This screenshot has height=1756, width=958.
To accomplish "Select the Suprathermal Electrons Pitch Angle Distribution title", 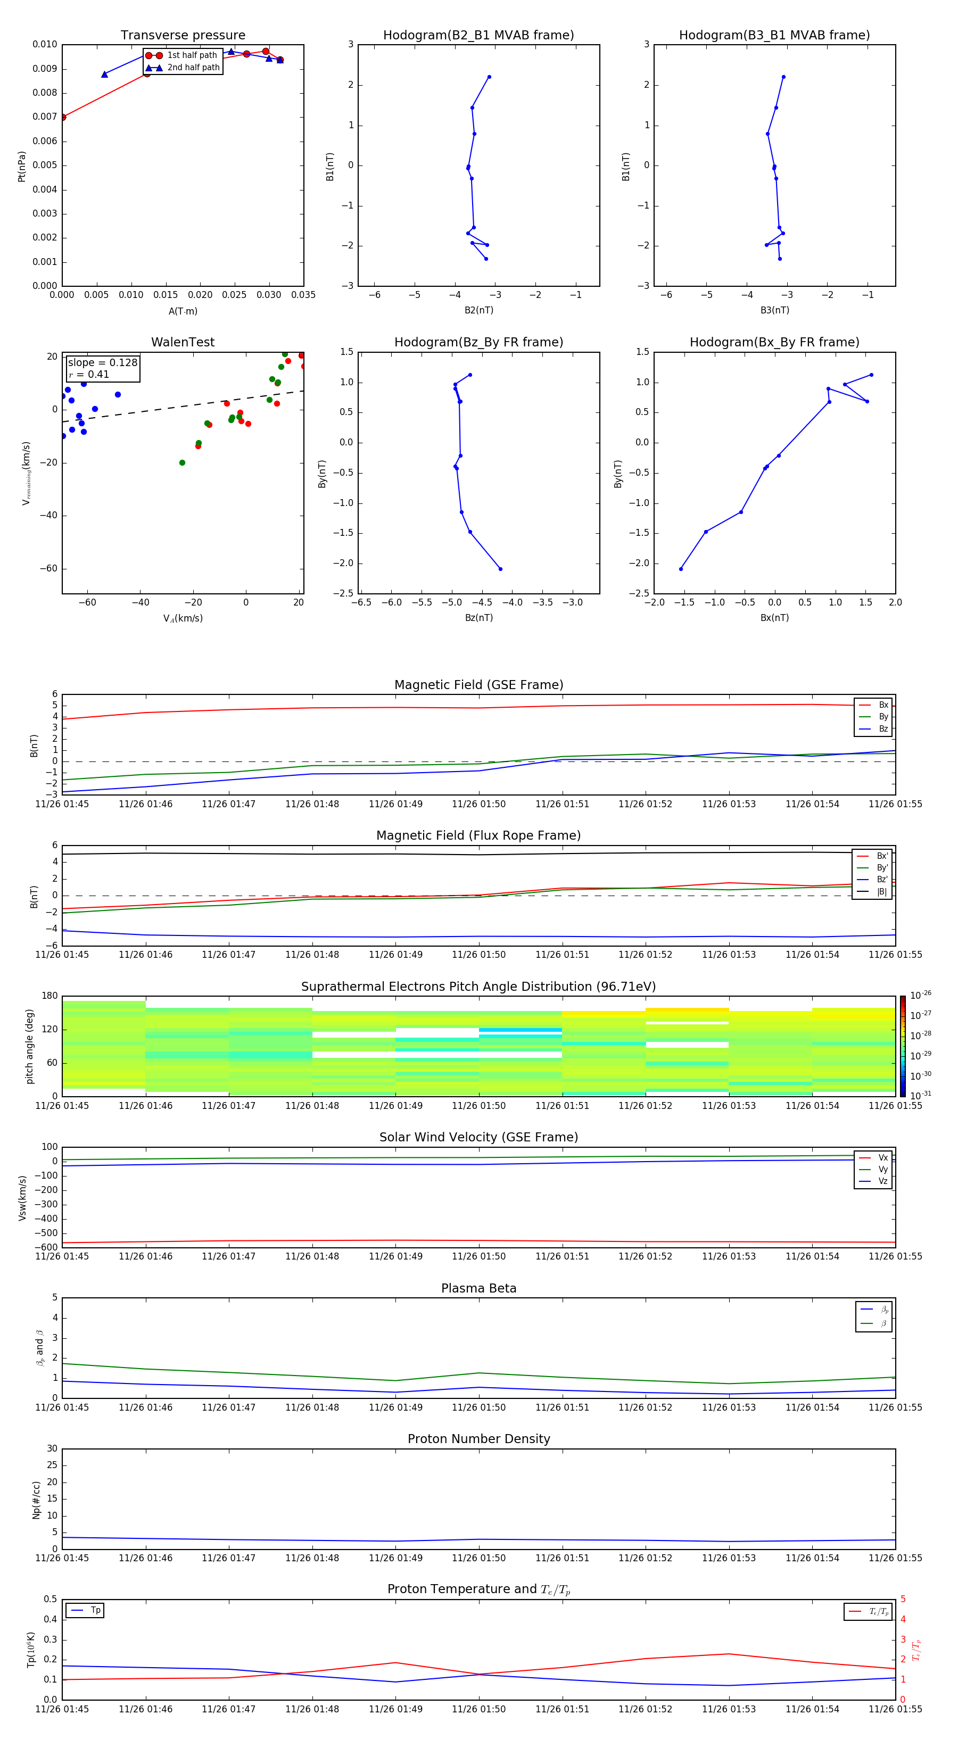I will click(x=478, y=987).
